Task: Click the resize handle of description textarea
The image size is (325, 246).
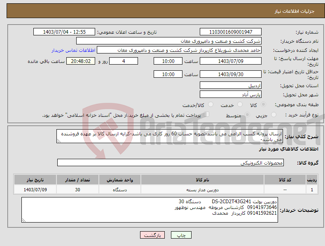Action: 59,141
